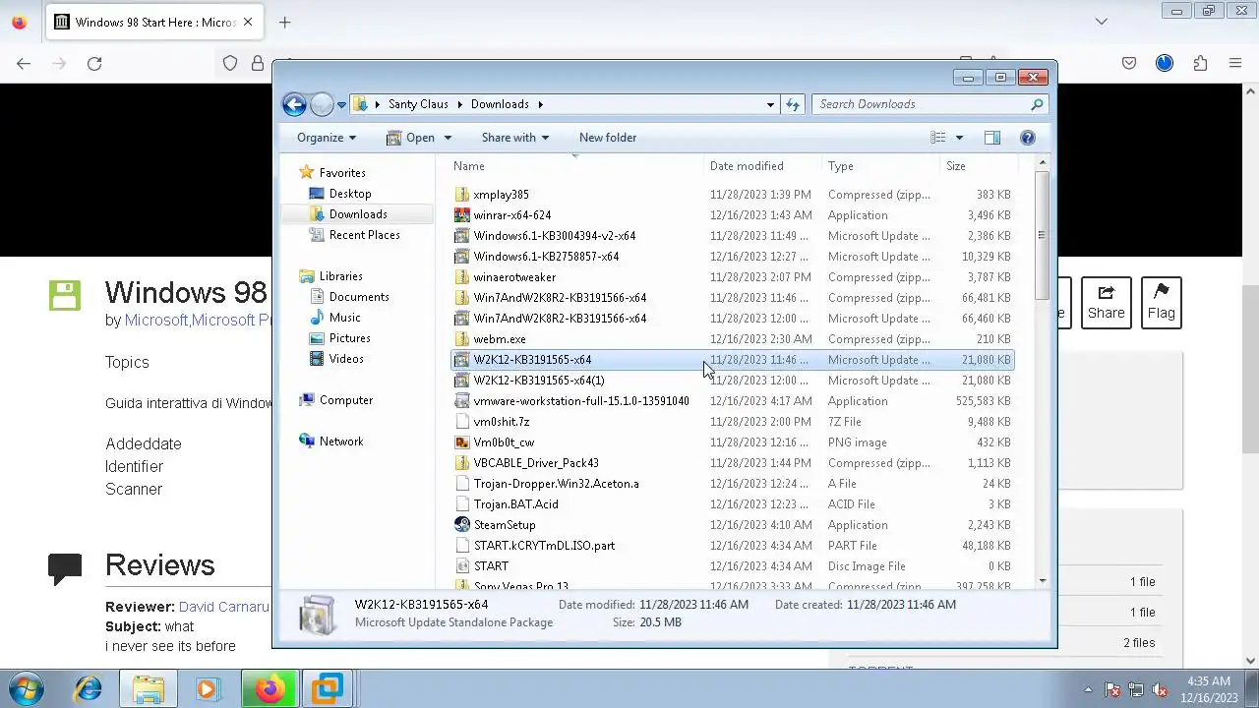Viewport: 1259px width, 708px height.
Task: Switch to VMware taskbar icon
Action: 327,688
